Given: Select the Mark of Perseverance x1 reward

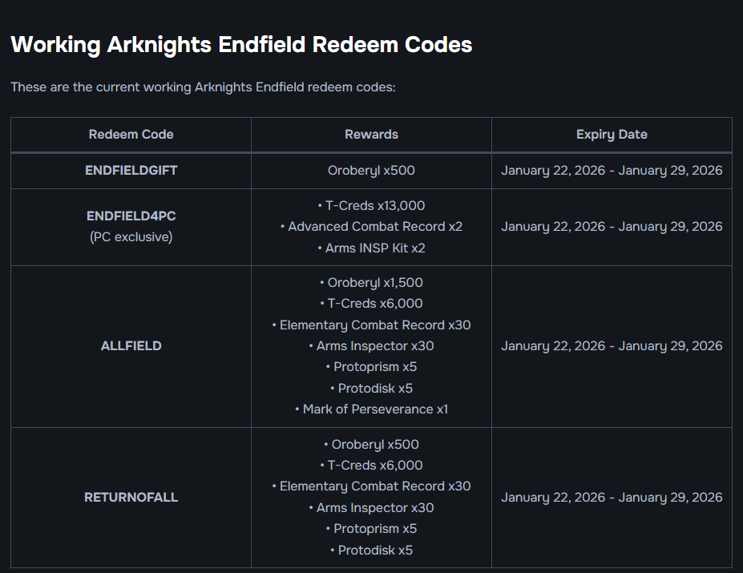Looking at the screenshot, I should [x=371, y=410].
